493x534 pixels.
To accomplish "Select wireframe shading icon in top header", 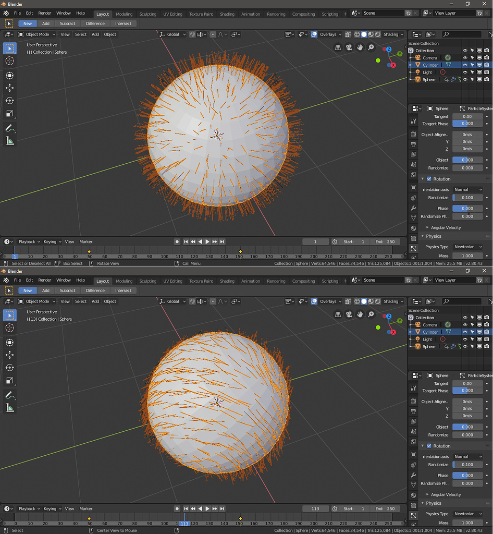I will click(x=357, y=34).
